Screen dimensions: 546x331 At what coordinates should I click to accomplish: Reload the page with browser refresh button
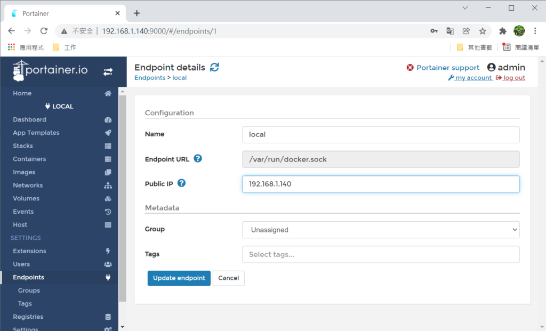44,31
